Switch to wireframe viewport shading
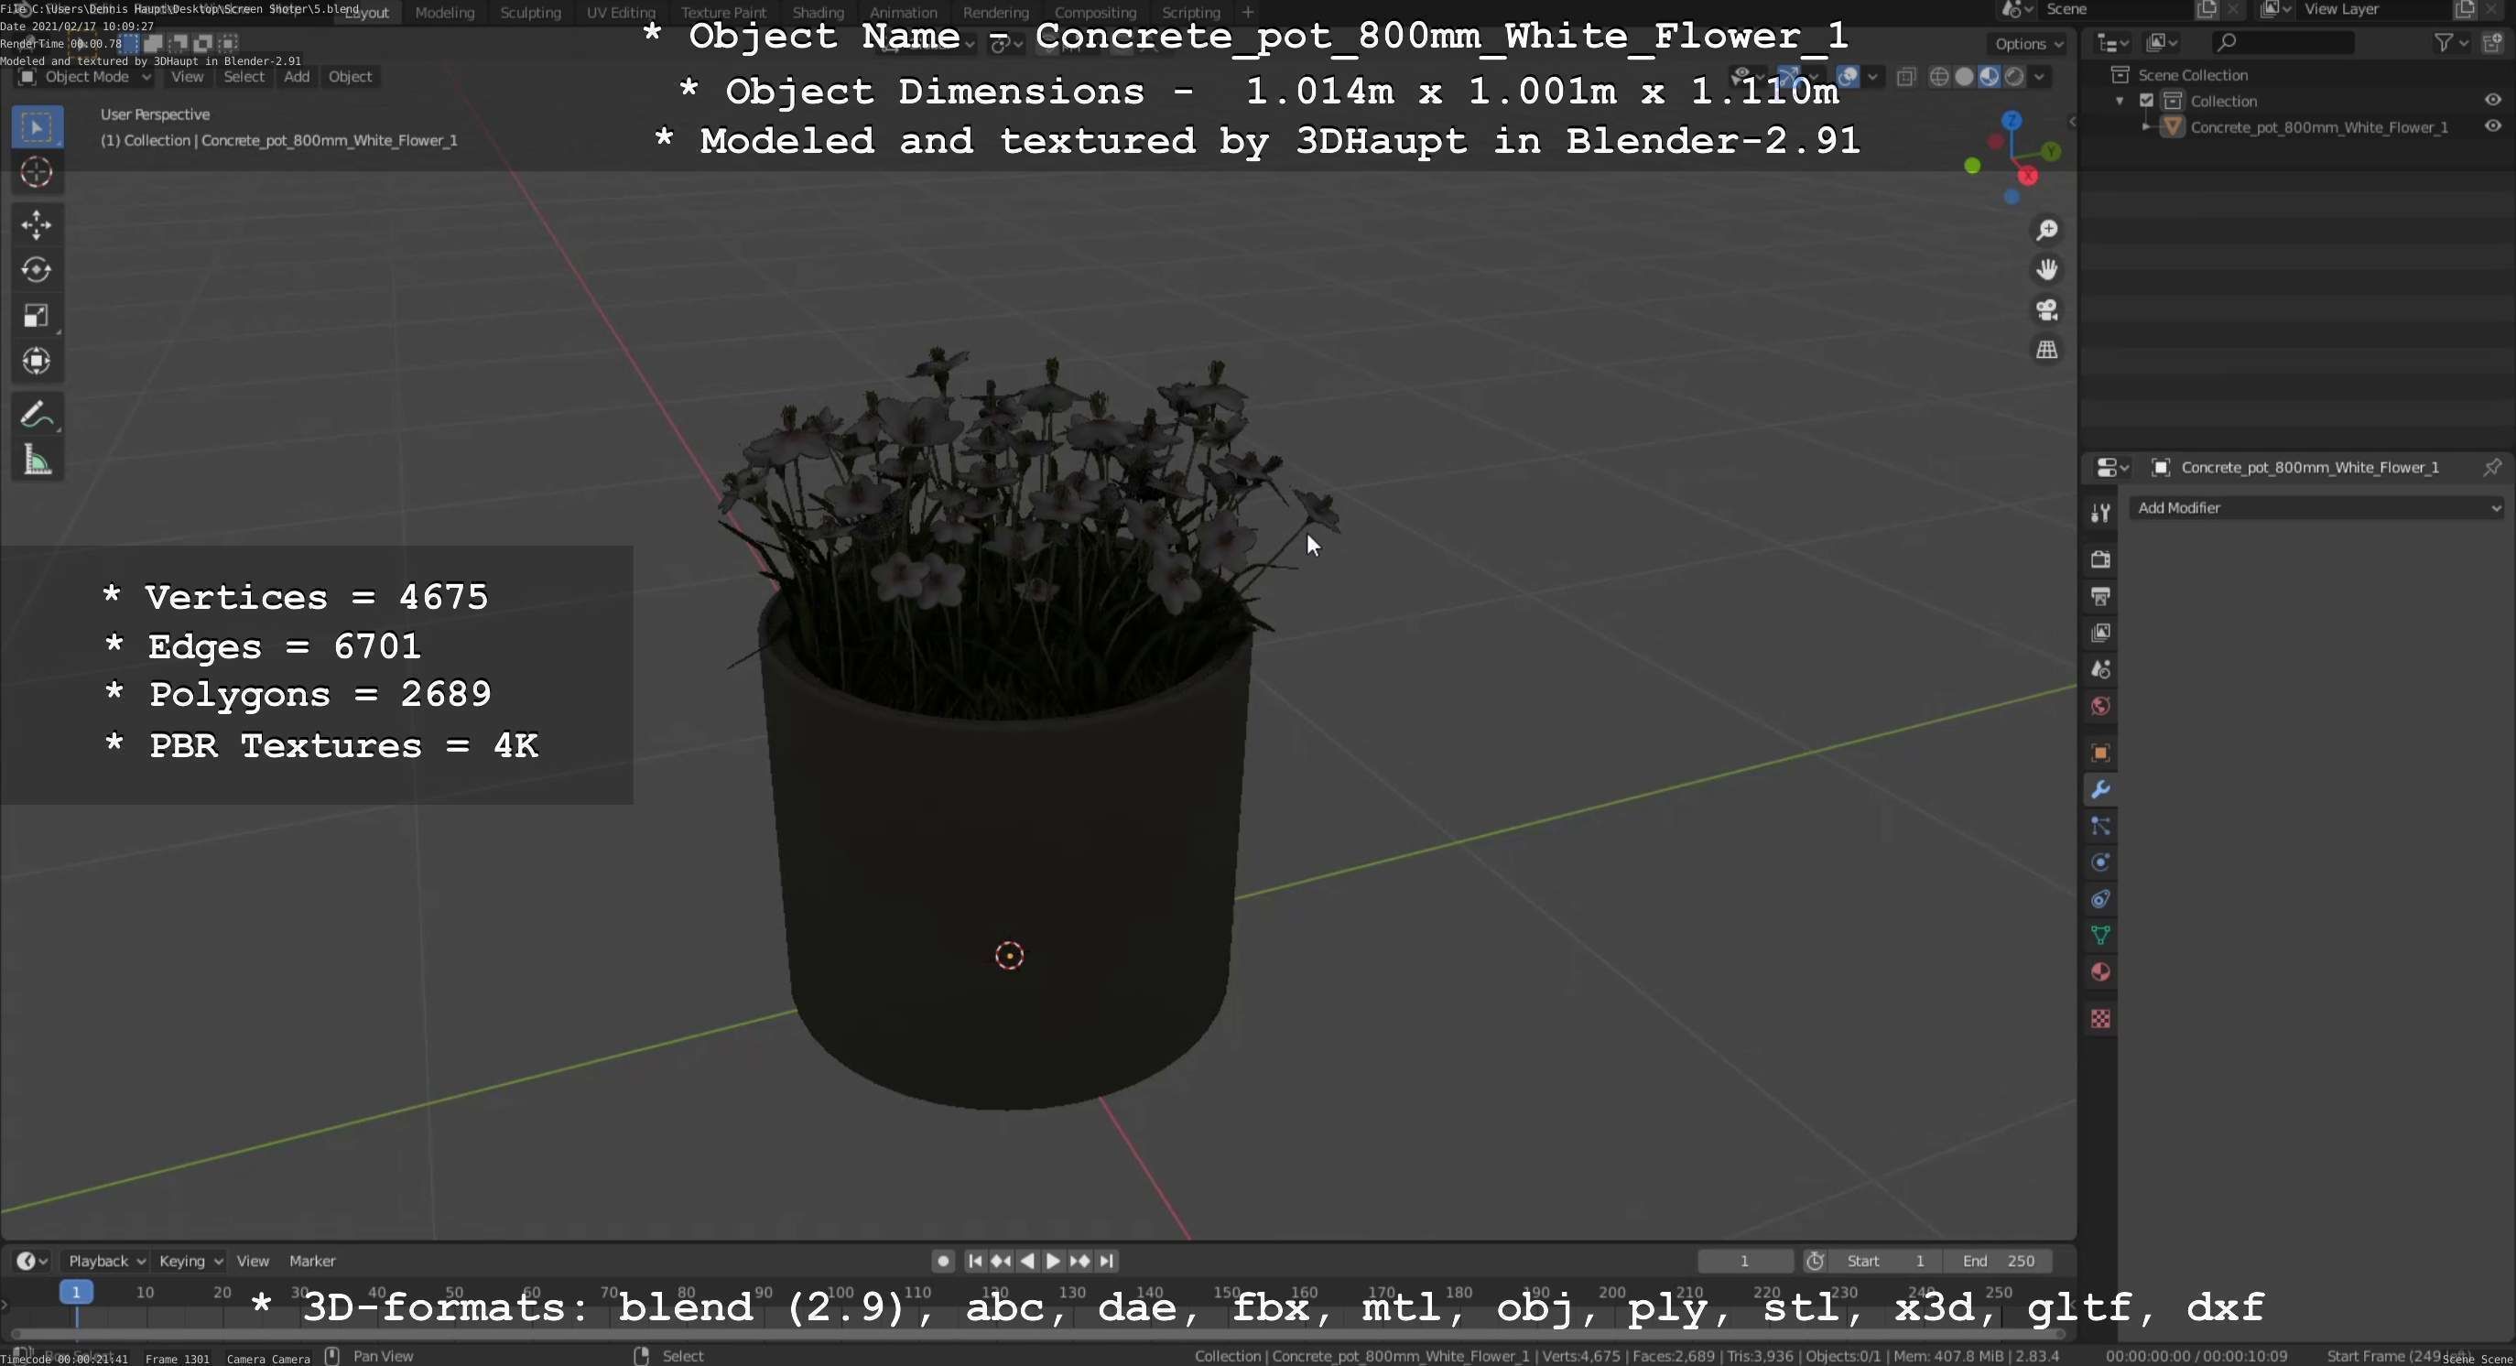 click(1940, 77)
